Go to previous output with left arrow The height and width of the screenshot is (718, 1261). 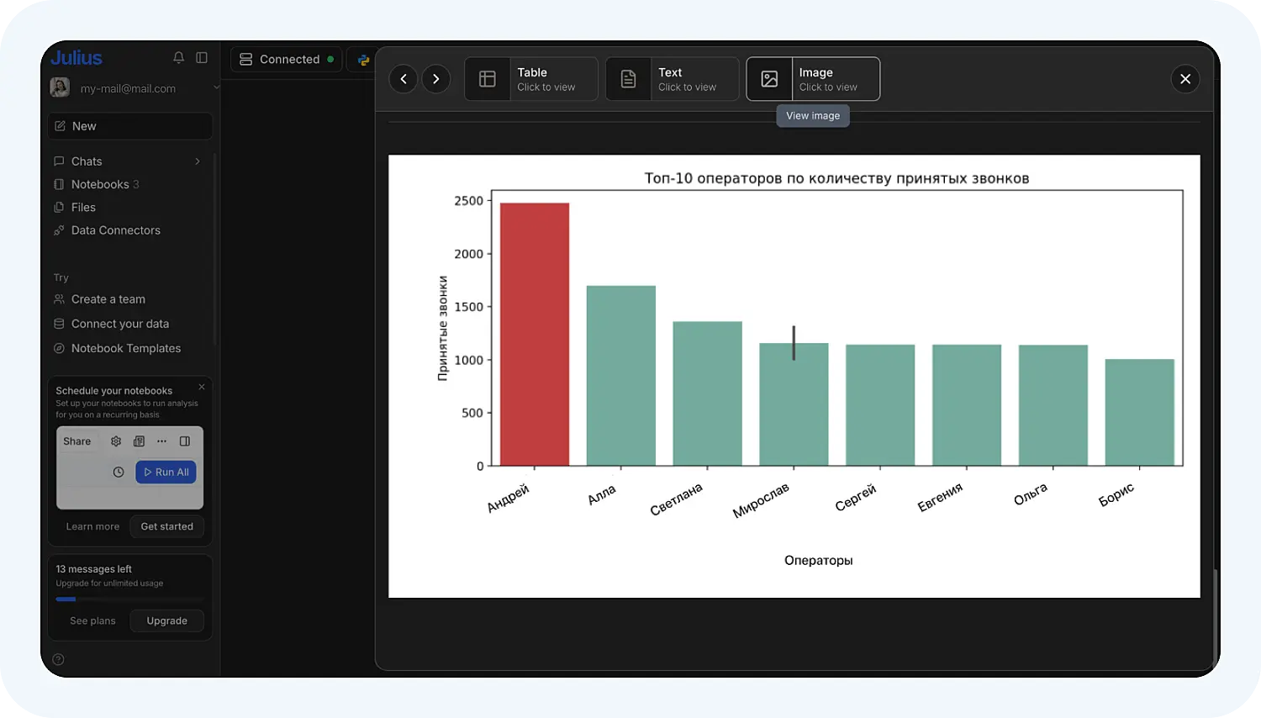coord(404,79)
